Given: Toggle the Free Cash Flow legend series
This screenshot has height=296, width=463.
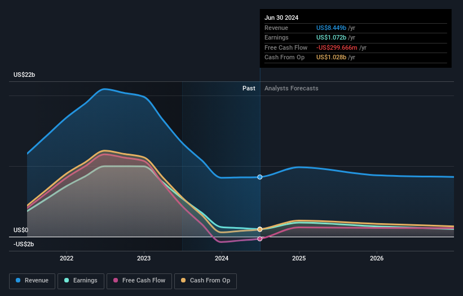Looking at the screenshot, I should [139, 281].
